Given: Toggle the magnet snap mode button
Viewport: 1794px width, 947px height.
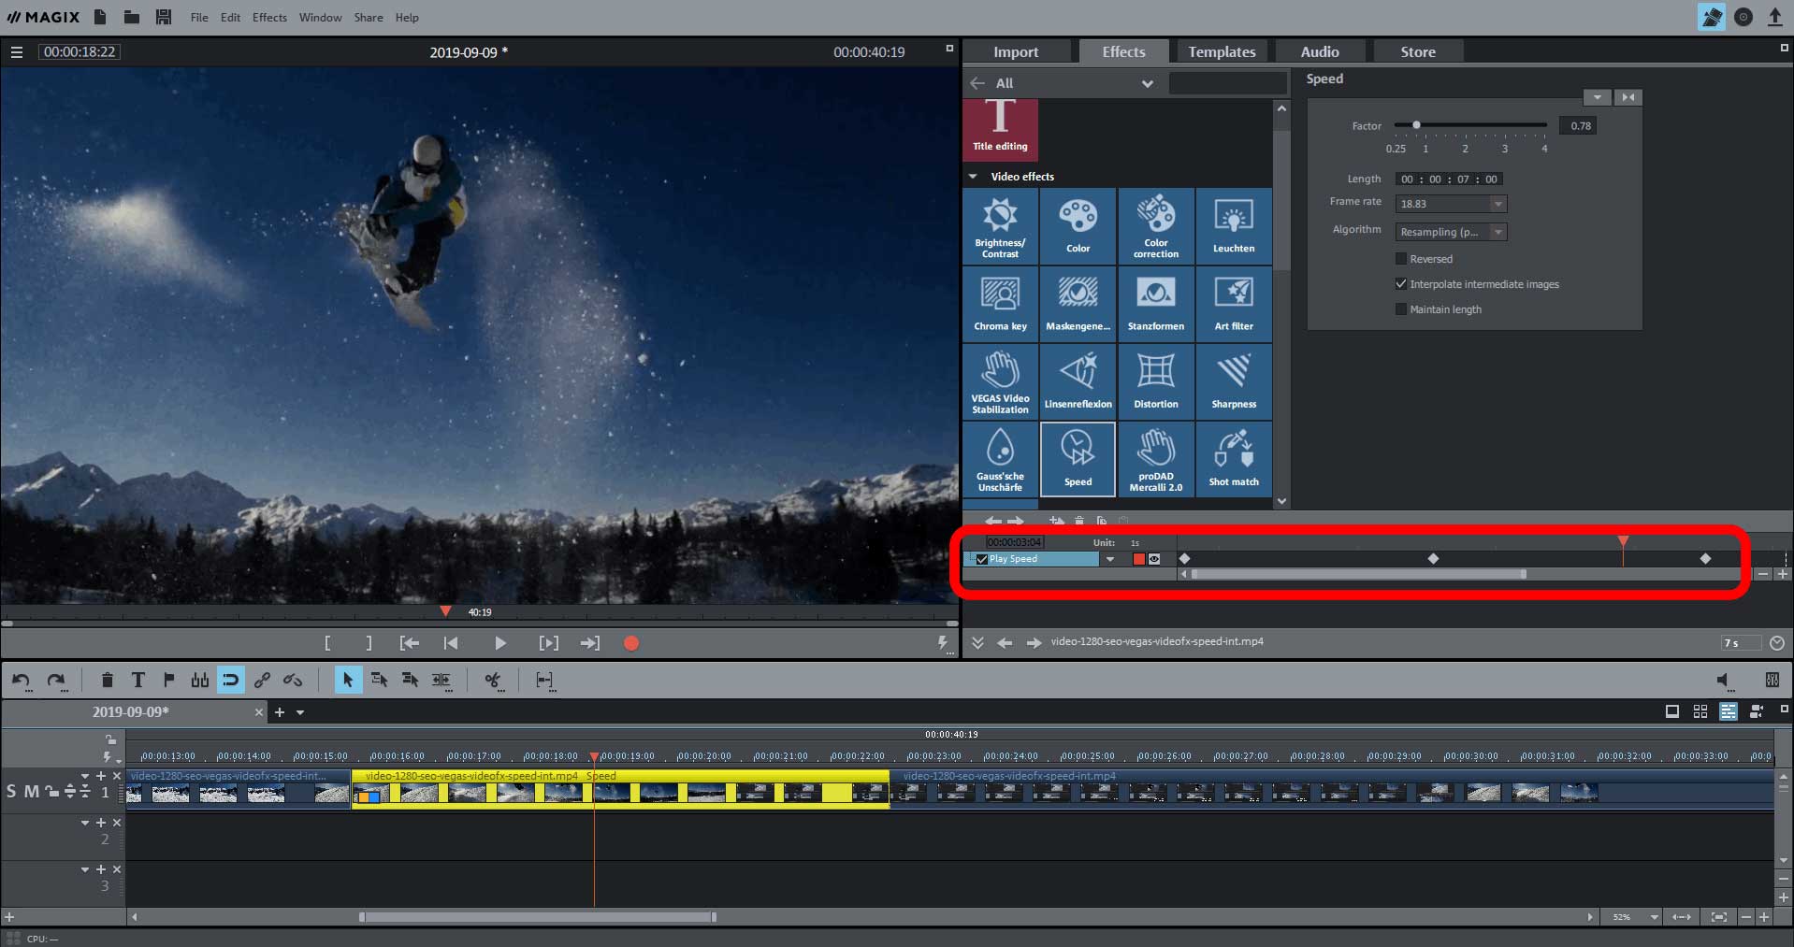Looking at the screenshot, I should click(230, 681).
